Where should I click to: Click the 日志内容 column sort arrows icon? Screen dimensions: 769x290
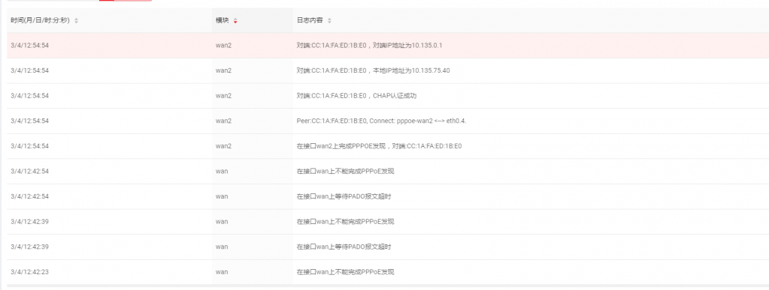[329, 20]
